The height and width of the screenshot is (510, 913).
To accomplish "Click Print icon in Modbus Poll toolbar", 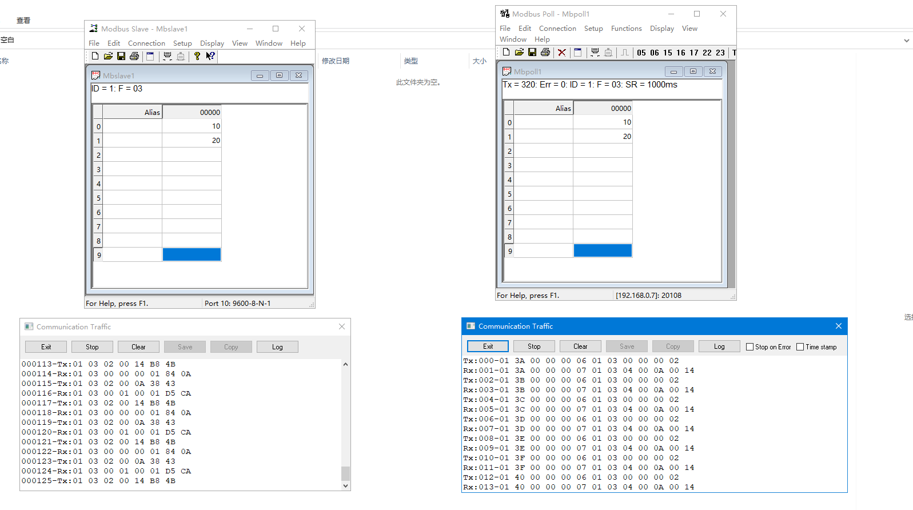I will [545, 52].
